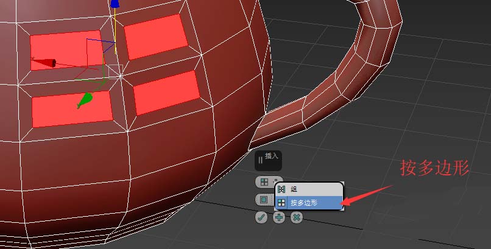Viewport: 491px width, 249px height.
Task: Click the red X-axis gizmo cone
Action: (44, 63)
